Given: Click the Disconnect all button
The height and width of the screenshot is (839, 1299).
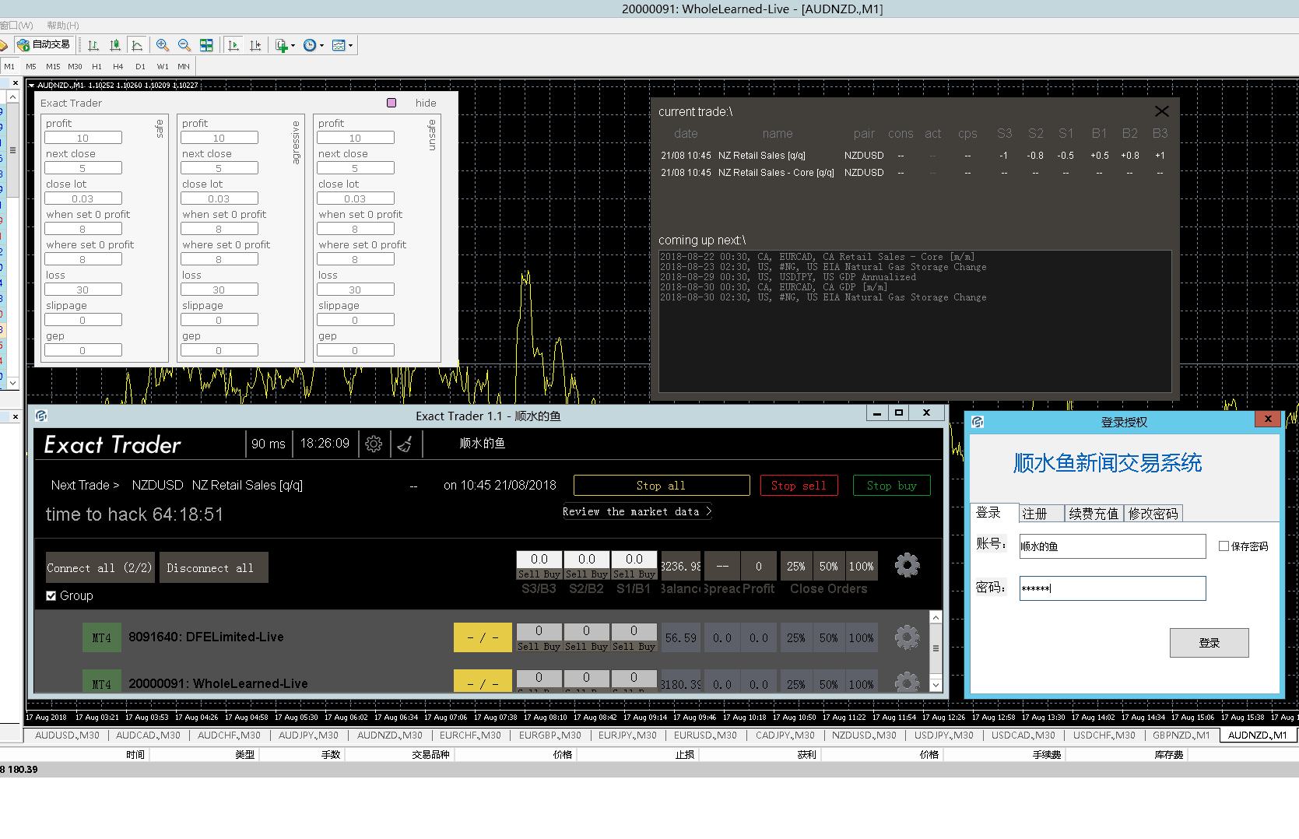Looking at the screenshot, I should (213, 568).
